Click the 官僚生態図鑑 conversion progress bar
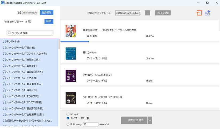Viewport: 220px width, 129px height. click(75, 42)
